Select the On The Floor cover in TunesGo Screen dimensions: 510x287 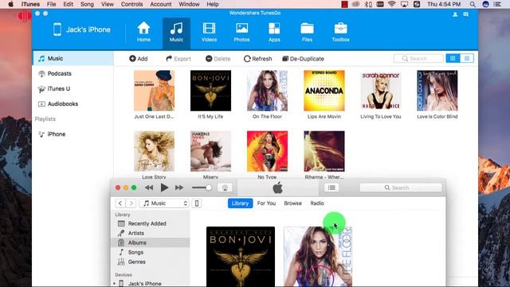(x=268, y=90)
